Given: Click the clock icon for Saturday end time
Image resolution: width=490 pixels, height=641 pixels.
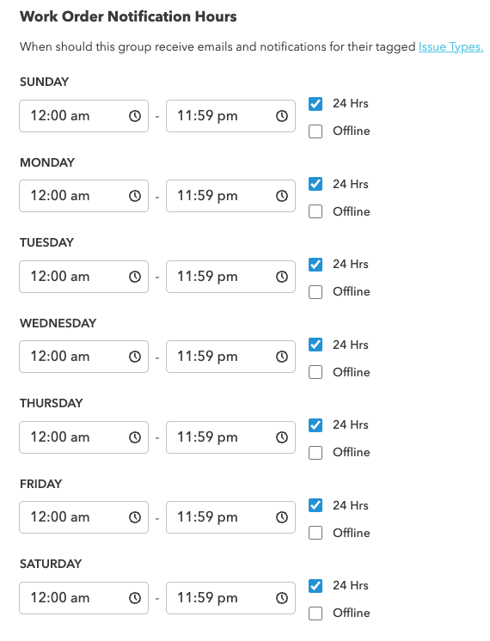Looking at the screenshot, I should [281, 598].
